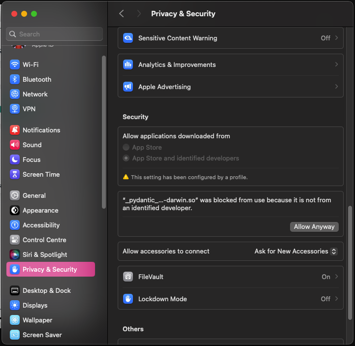Click the Allow Anyway button
Screen dimensions: 355x346
pyautogui.click(x=314, y=226)
